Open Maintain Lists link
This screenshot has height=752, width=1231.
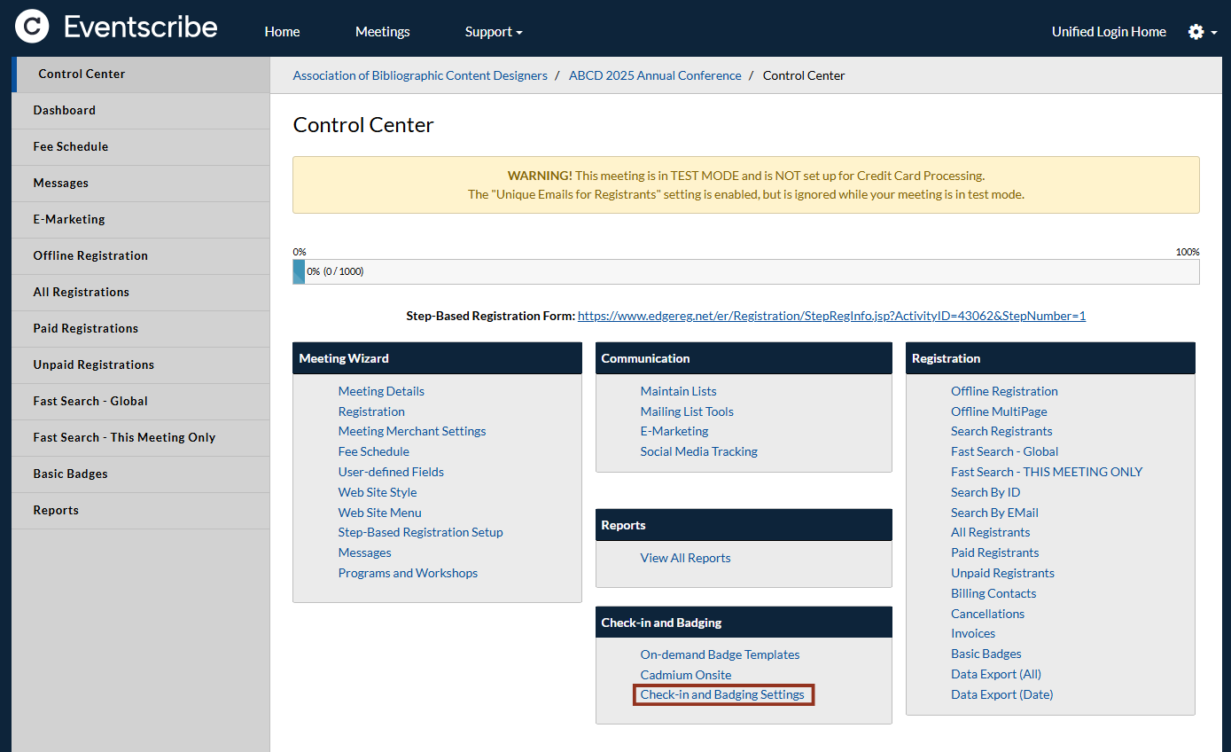[x=679, y=391]
